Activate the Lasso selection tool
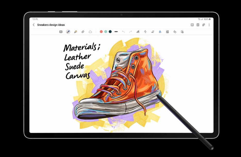 point(90,32)
